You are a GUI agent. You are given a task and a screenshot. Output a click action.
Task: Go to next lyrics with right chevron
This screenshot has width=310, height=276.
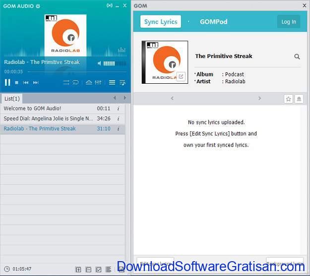pyautogui.click(x=259, y=98)
